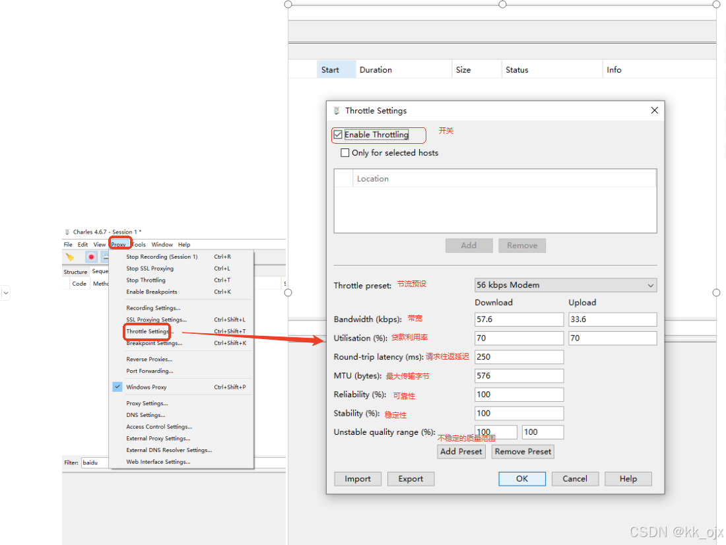Click the Import button
Viewport: 726px width, 545px height.
[358, 479]
